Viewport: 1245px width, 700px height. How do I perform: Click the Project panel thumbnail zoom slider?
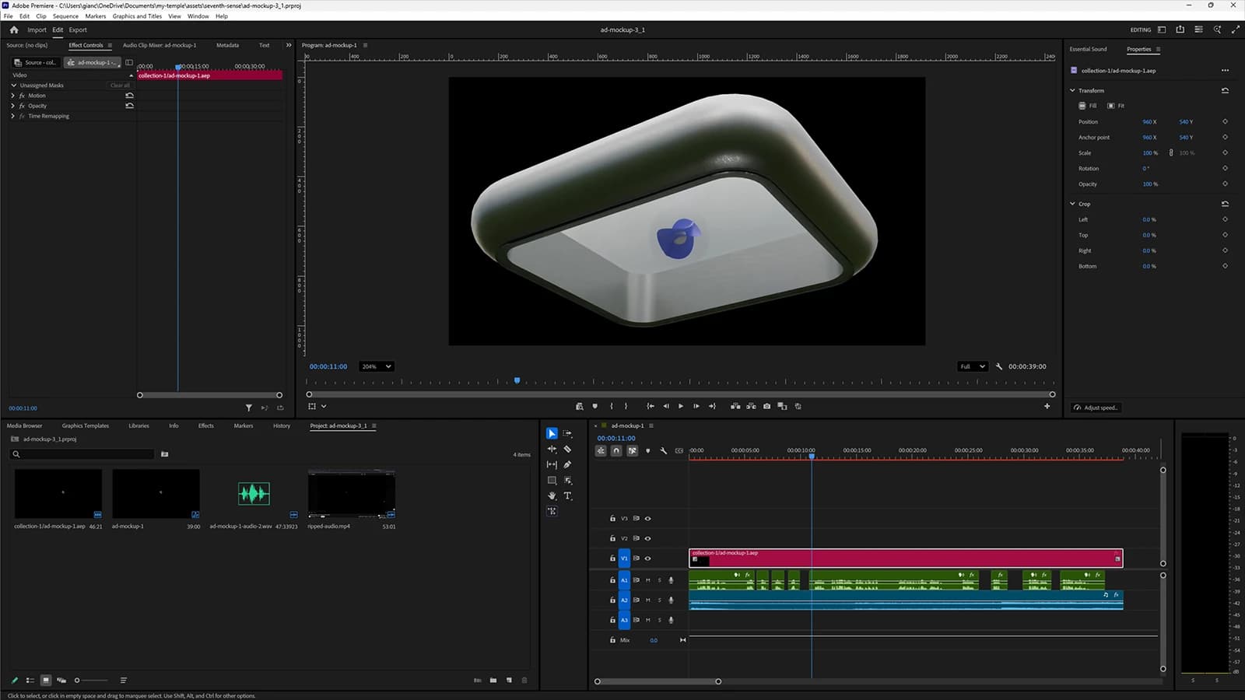click(91, 680)
